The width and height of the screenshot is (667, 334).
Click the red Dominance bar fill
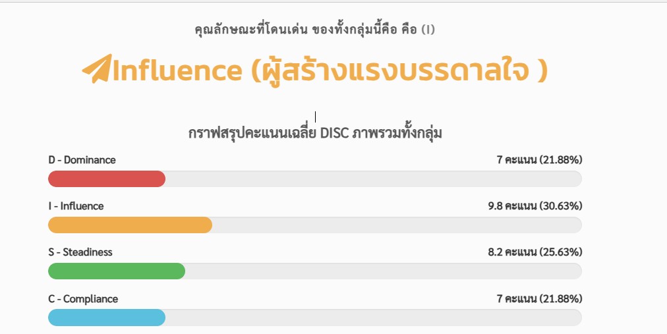106,179
